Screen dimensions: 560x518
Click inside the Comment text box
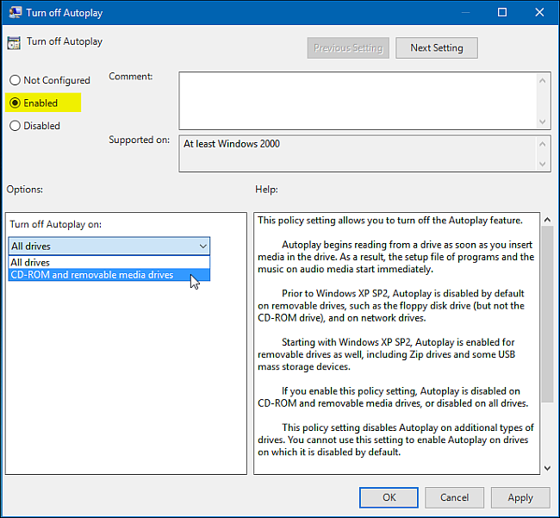[x=357, y=100]
